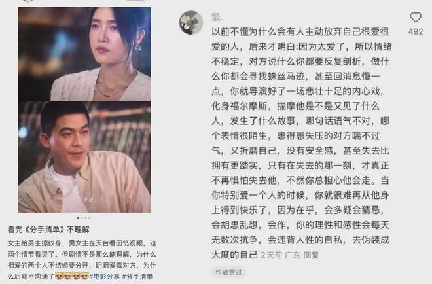Reply to the comment via 回复

point(311,255)
